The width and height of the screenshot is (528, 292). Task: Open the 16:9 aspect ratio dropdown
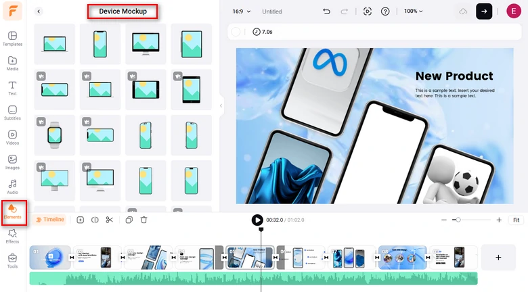point(242,11)
